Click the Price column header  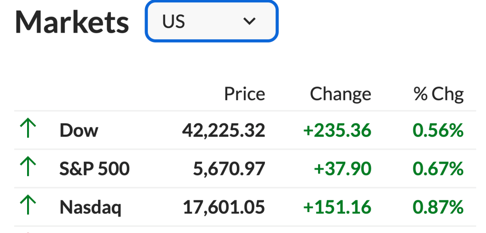click(x=244, y=94)
